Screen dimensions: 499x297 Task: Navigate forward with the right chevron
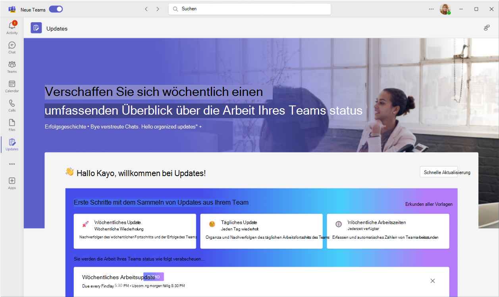(158, 9)
